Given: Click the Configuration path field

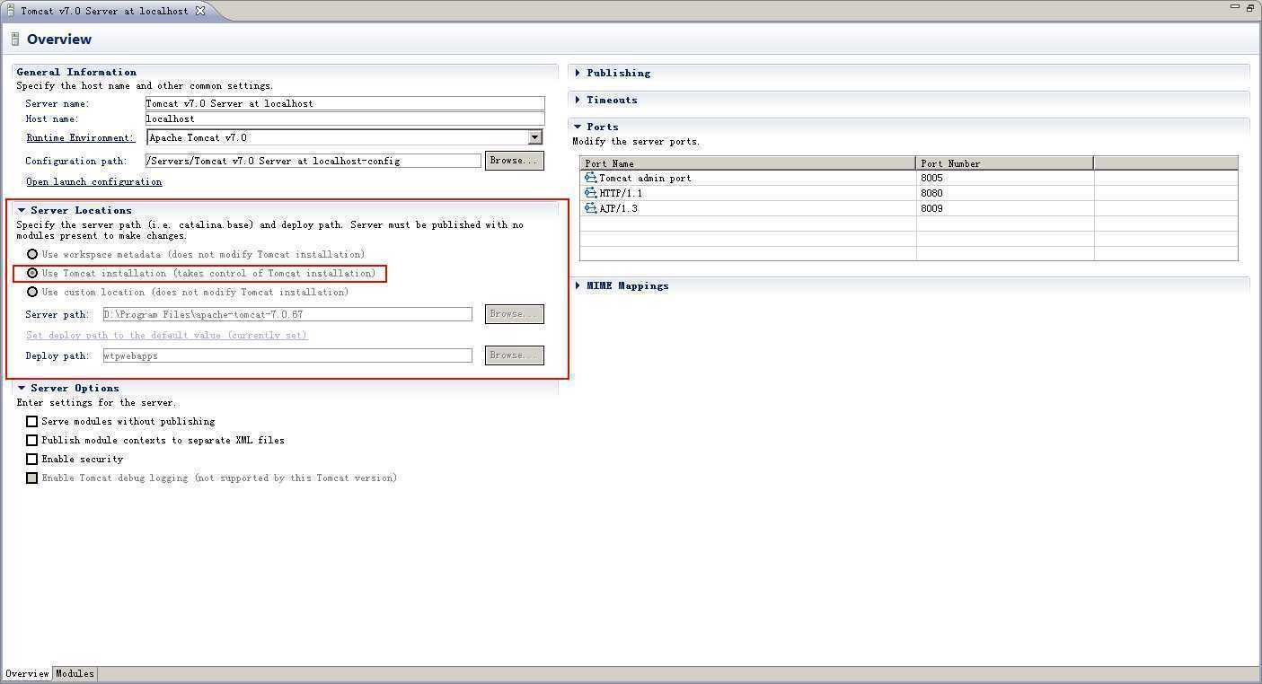Looking at the screenshot, I should pos(313,161).
